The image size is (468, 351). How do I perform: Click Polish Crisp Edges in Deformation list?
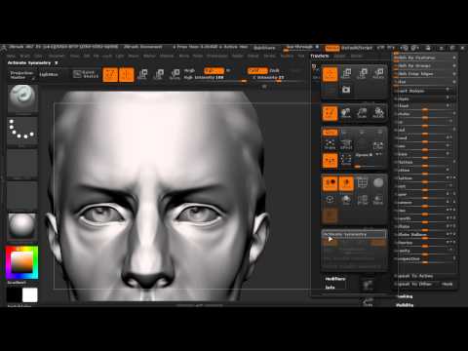click(425, 74)
